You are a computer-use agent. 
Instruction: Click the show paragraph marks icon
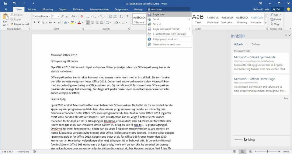coord(127,16)
